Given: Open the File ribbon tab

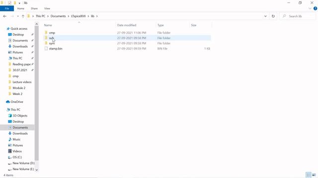Looking at the screenshot, I should [x=7, y=8].
